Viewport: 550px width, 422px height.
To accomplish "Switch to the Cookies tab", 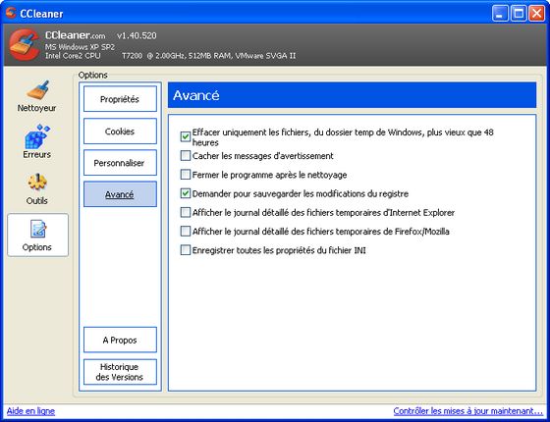I will [120, 132].
